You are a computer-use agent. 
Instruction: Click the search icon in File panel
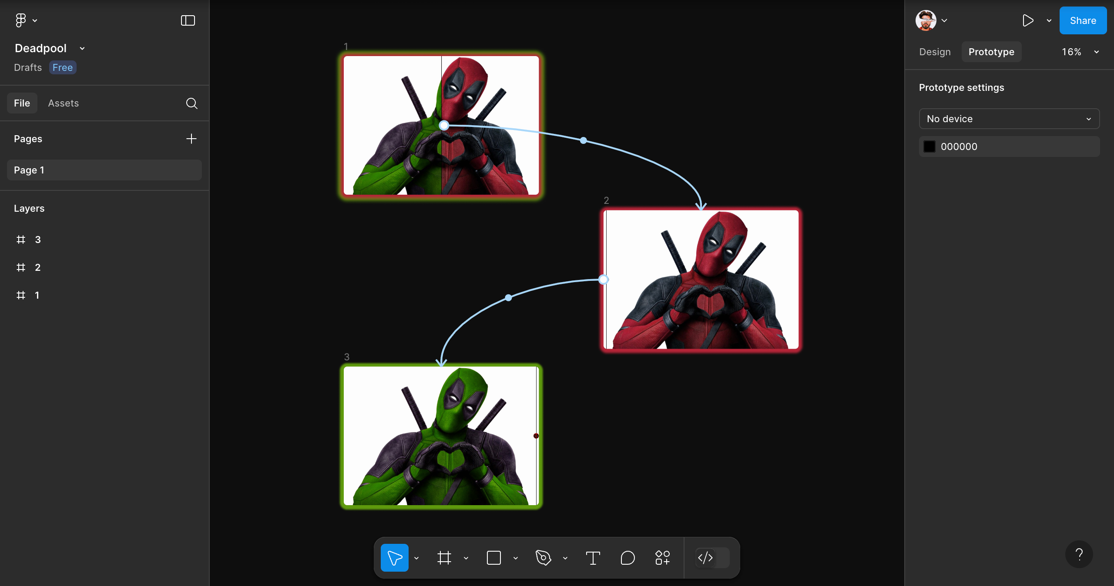click(x=191, y=103)
